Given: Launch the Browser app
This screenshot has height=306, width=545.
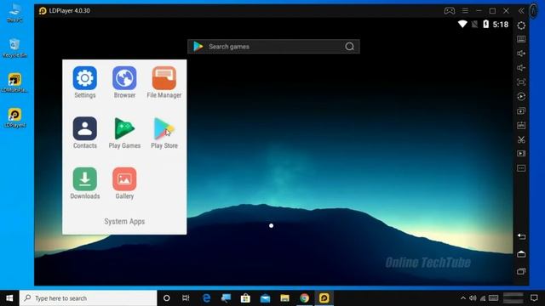Looking at the screenshot, I should click(x=124, y=78).
